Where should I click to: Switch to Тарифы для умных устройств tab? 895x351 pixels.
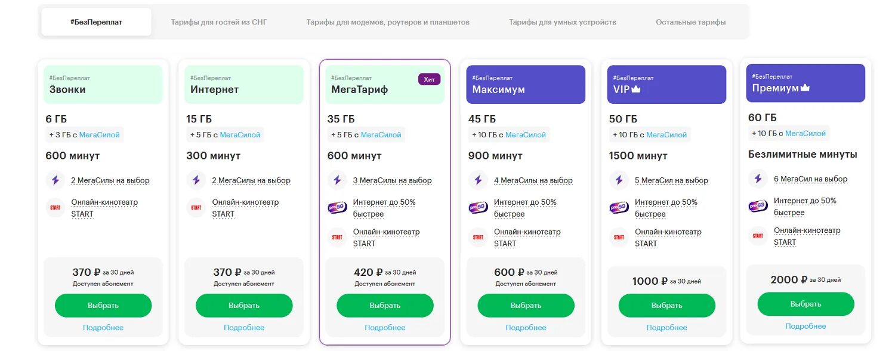(x=562, y=22)
